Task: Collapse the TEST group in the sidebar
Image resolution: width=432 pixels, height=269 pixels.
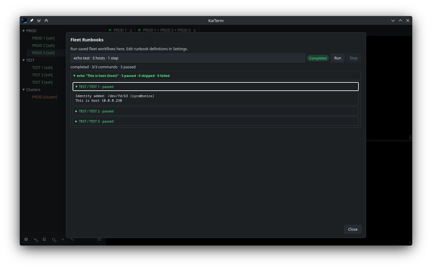Action: tap(24, 60)
